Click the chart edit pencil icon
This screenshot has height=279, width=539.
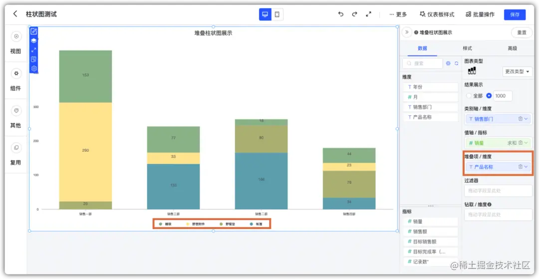click(x=34, y=31)
